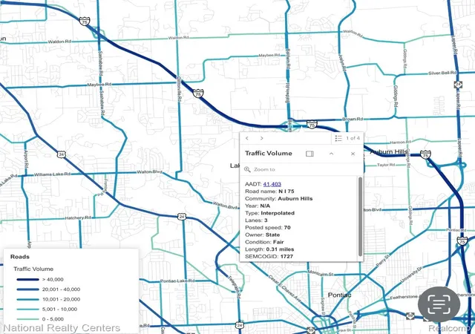Click the Perry St label
The width and height of the screenshot is (475, 334).
pyautogui.click(x=383, y=261)
